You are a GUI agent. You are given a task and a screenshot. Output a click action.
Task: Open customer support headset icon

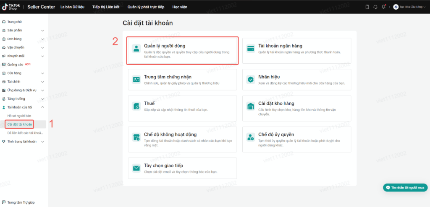coord(375,7)
